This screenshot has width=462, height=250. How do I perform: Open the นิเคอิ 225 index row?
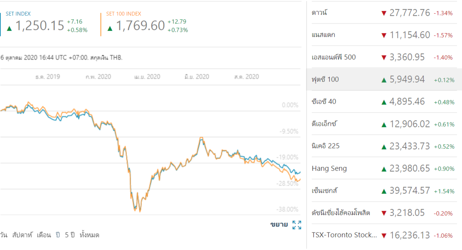coord(326,146)
